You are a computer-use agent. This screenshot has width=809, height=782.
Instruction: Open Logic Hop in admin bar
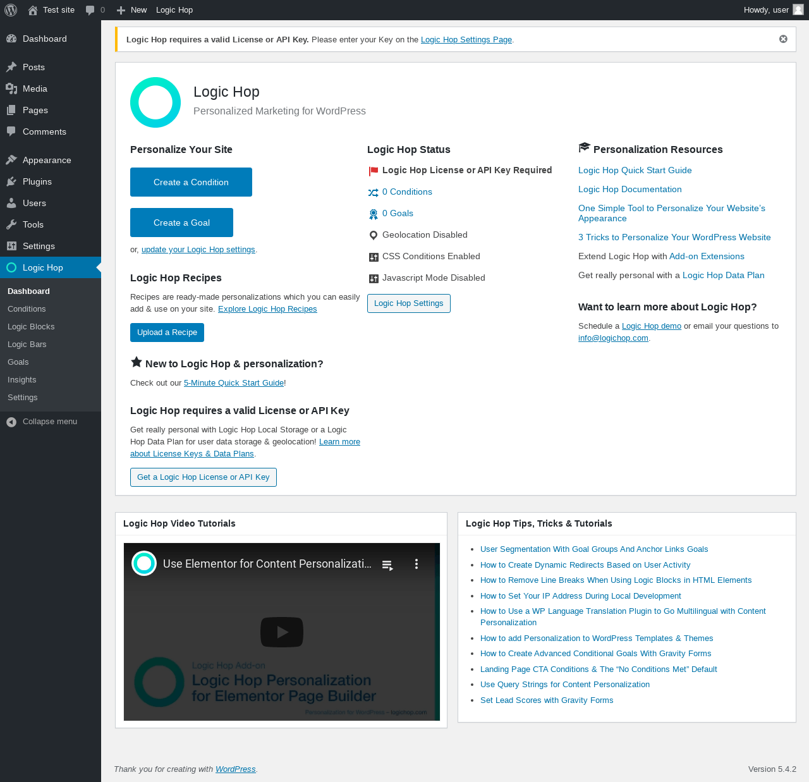coord(174,10)
